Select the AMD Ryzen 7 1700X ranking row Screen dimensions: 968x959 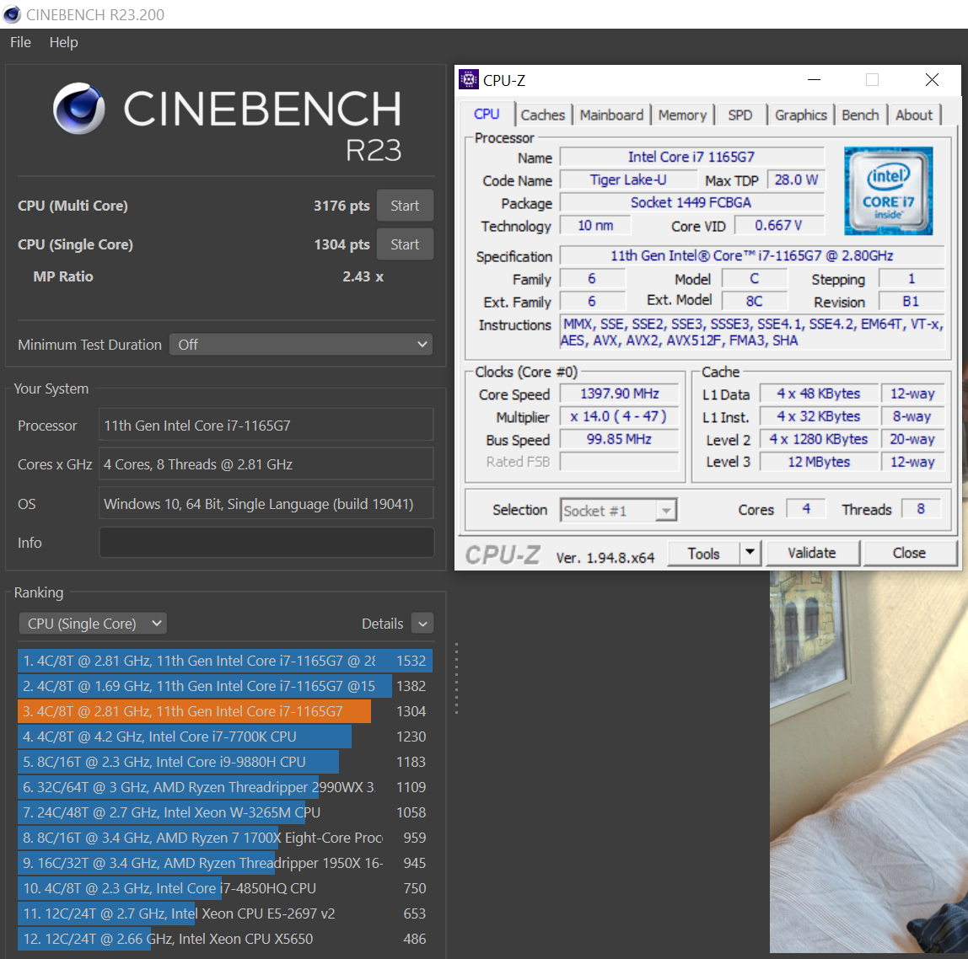point(225,838)
